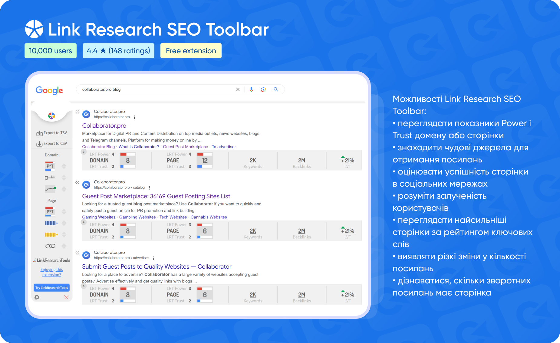
Task: Follow the Enjoying this extension link
Action: (51, 272)
